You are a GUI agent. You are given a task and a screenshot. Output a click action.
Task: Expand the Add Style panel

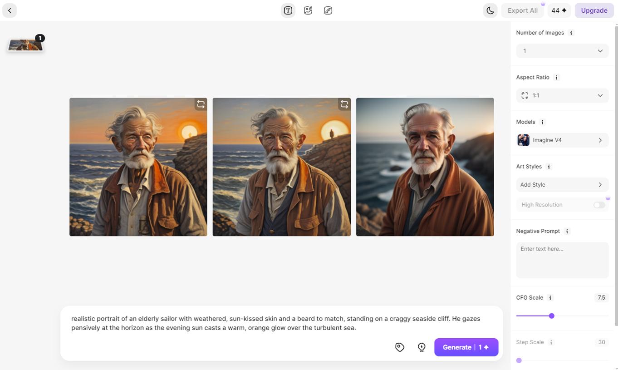(562, 185)
